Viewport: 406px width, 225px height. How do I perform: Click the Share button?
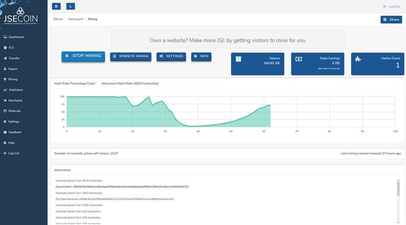391,20
